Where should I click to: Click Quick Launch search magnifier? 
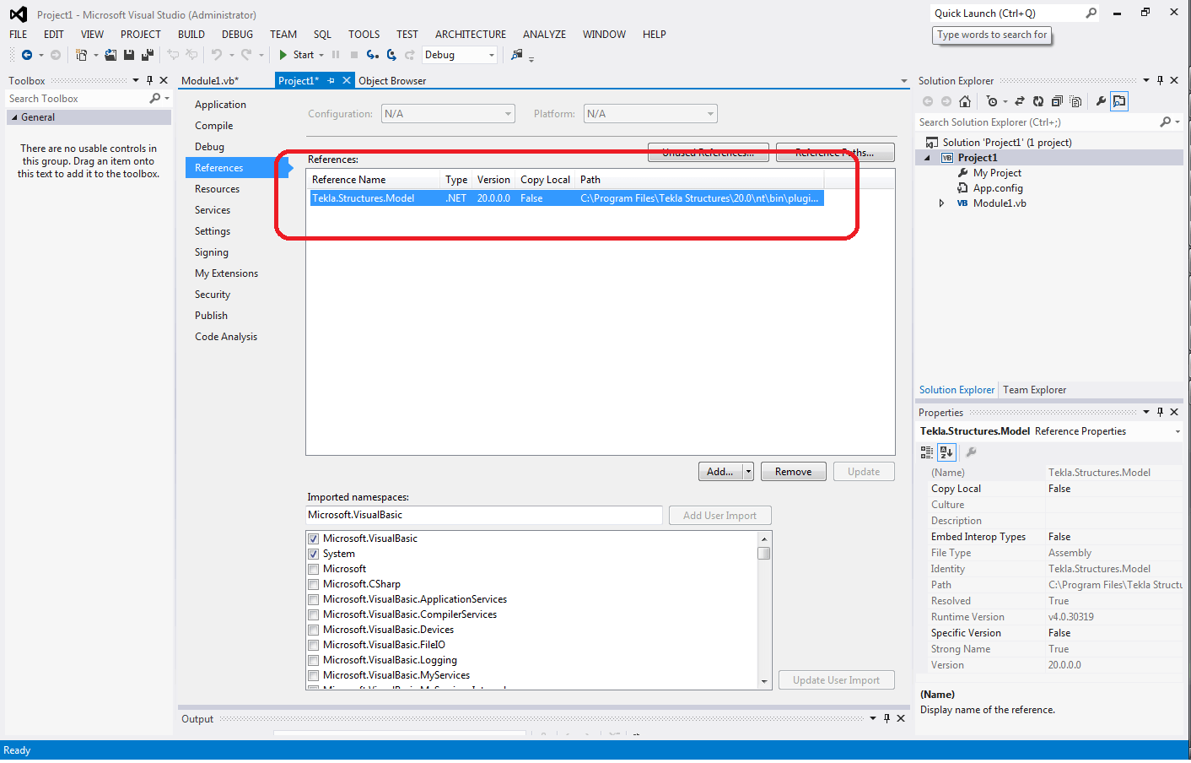point(1091,13)
